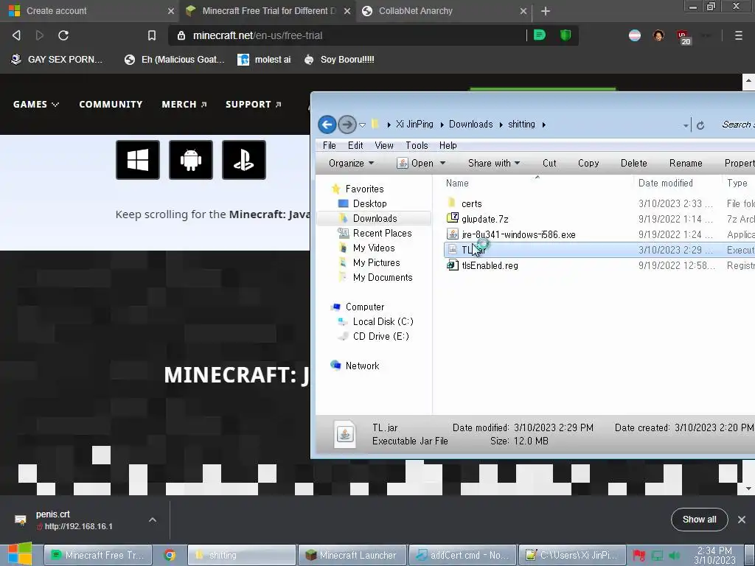Click the Copy toolbar button
The width and height of the screenshot is (755, 566).
588,163
